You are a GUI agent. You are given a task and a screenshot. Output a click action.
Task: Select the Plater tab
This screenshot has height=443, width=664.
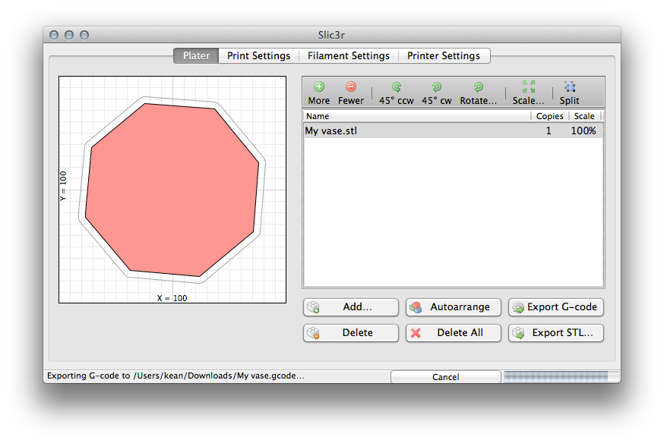coord(196,55)
